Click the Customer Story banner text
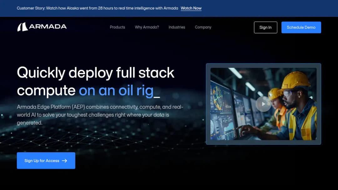 click(97, 8)
